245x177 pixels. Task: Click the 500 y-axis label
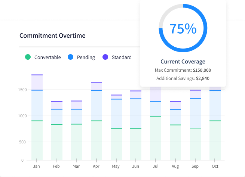click(x=22, y=142)
